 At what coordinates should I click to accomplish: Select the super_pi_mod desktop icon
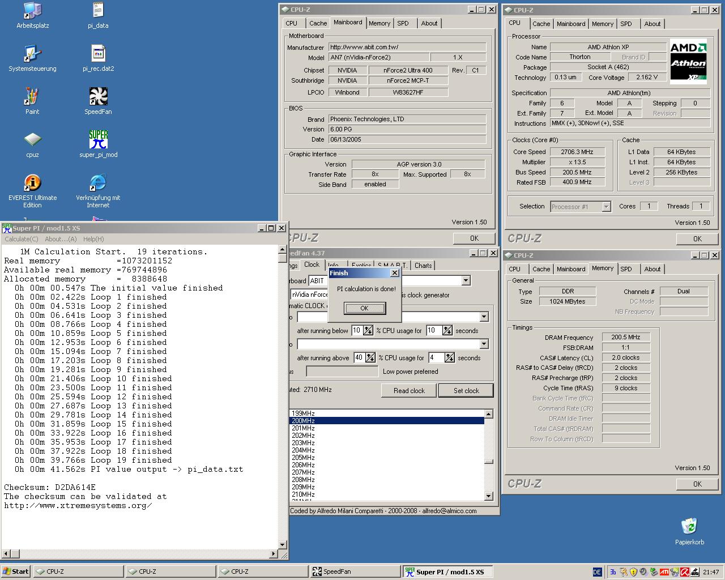click(x=98, y=144)
